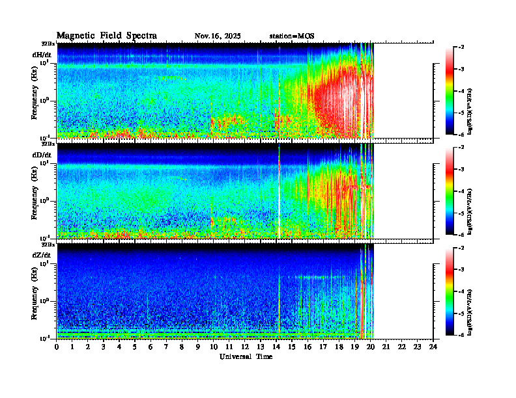Click the 'Universal Time' x-axis label
This screenshot has height=398, width=516.
click(x=246, y=356)
